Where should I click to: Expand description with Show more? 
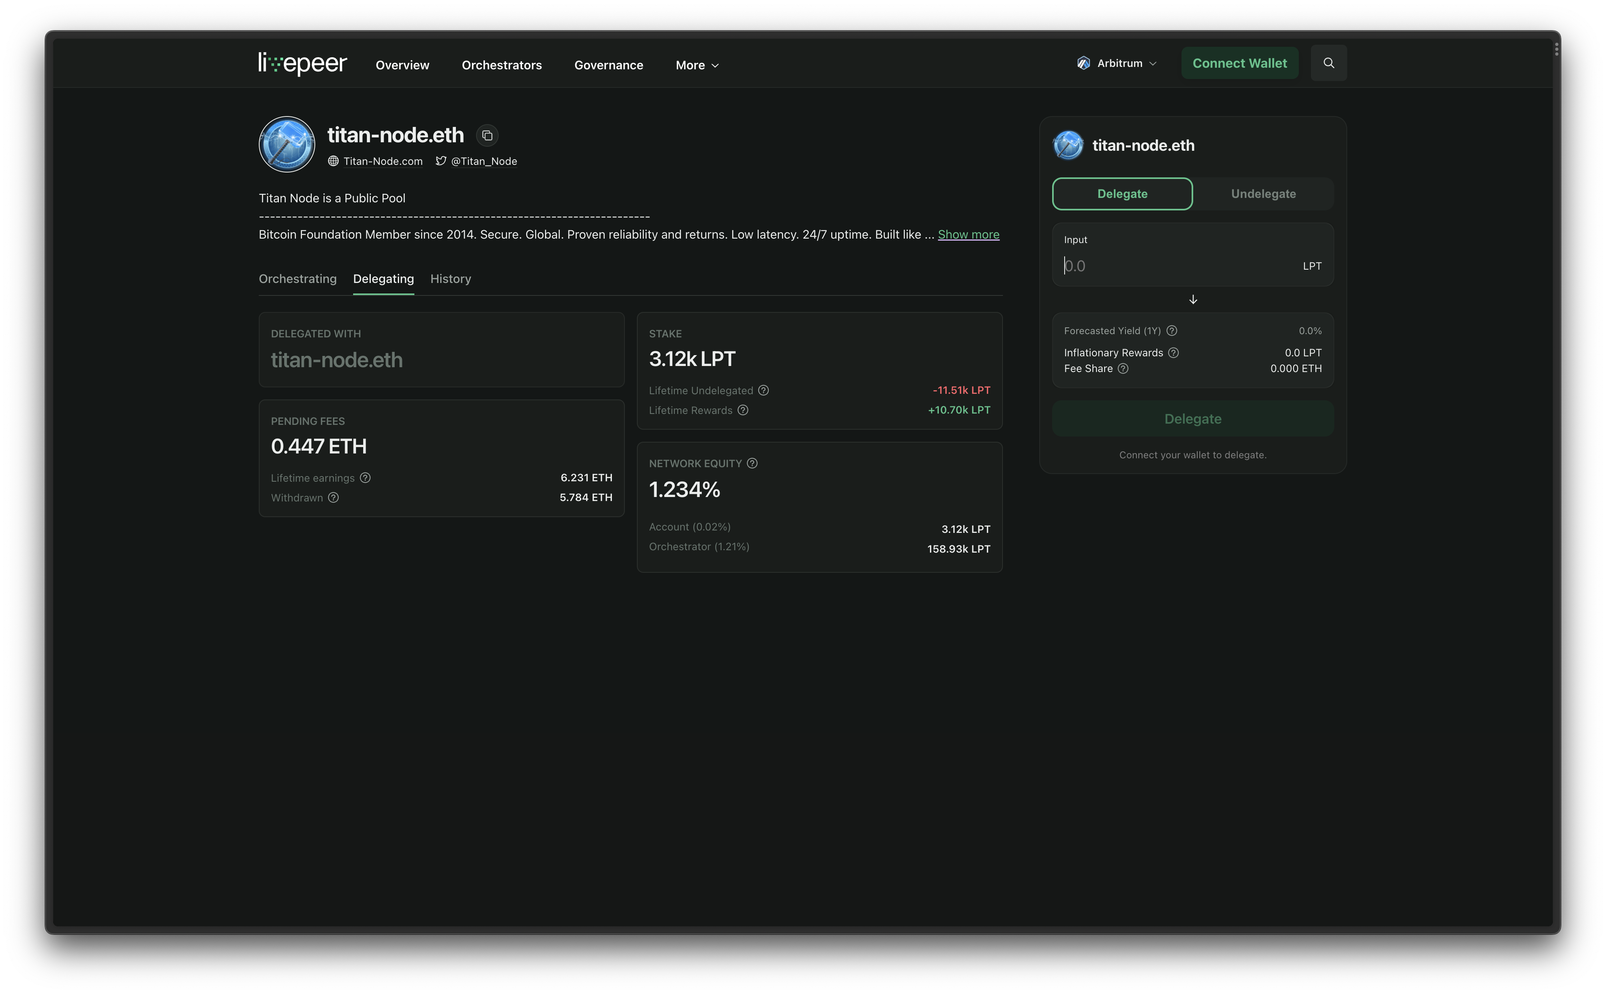[968, 235]
